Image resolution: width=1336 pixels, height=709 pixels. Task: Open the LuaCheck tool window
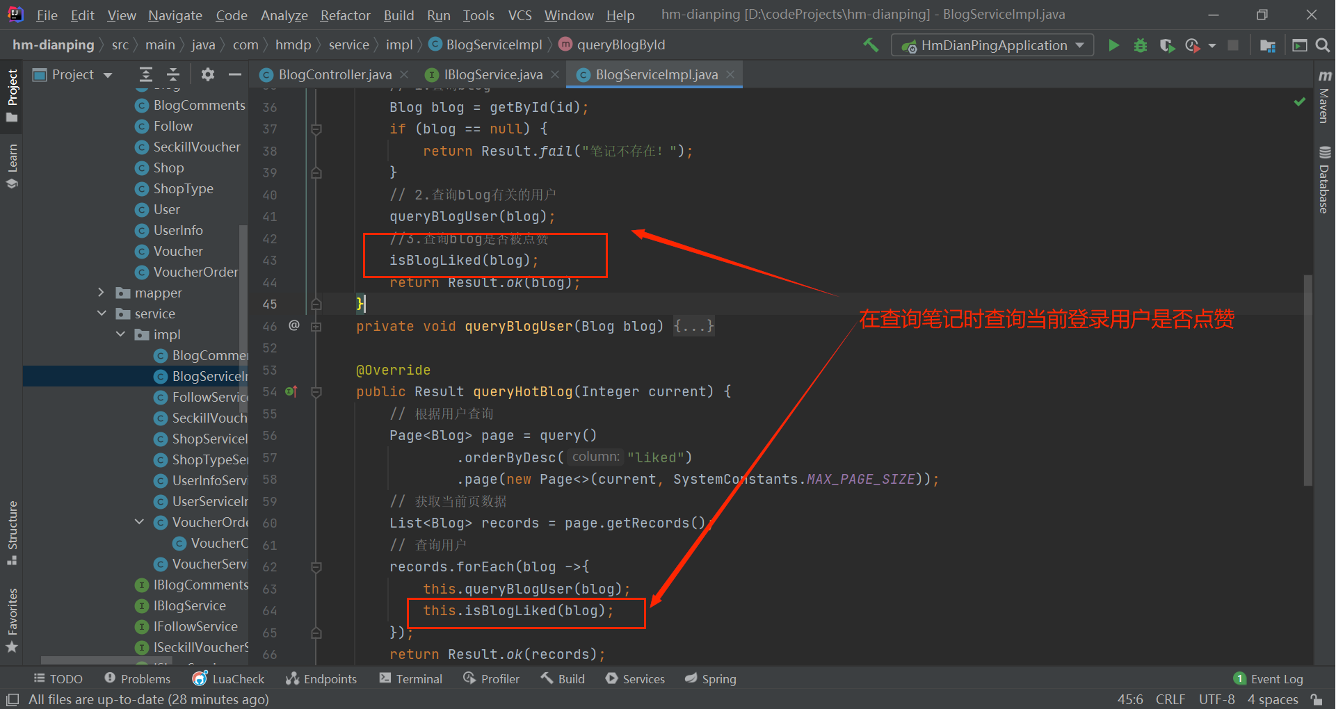pos(229,678)
